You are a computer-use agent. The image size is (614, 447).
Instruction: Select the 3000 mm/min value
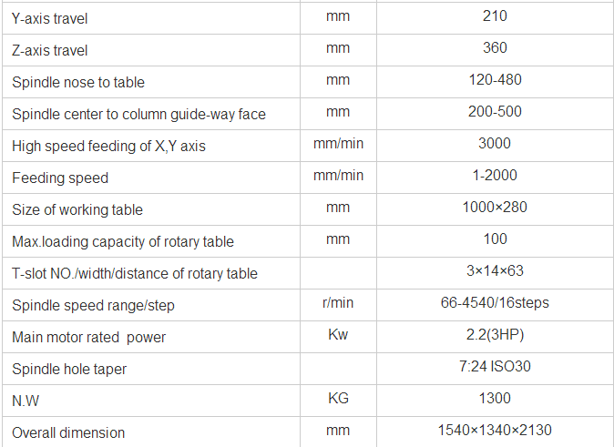(495, 144)
